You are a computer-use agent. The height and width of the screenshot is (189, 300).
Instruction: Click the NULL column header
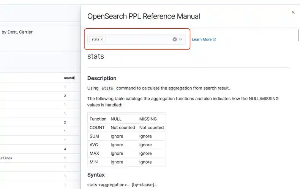coord(116,119)
